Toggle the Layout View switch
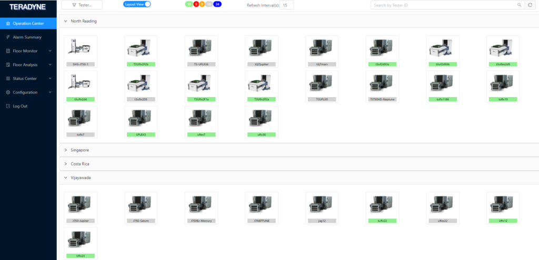This screenshot has height=260, width=539. [137, 4]
